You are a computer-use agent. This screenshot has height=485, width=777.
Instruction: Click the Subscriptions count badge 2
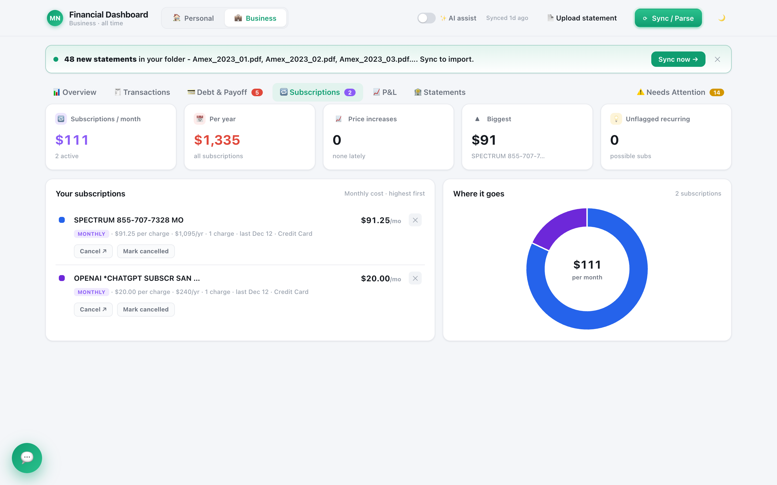click(350, 92)
